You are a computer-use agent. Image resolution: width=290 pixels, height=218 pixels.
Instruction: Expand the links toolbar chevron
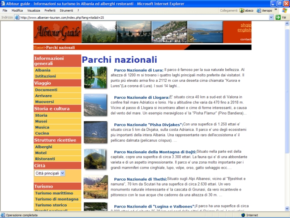(x=275, y=10)
